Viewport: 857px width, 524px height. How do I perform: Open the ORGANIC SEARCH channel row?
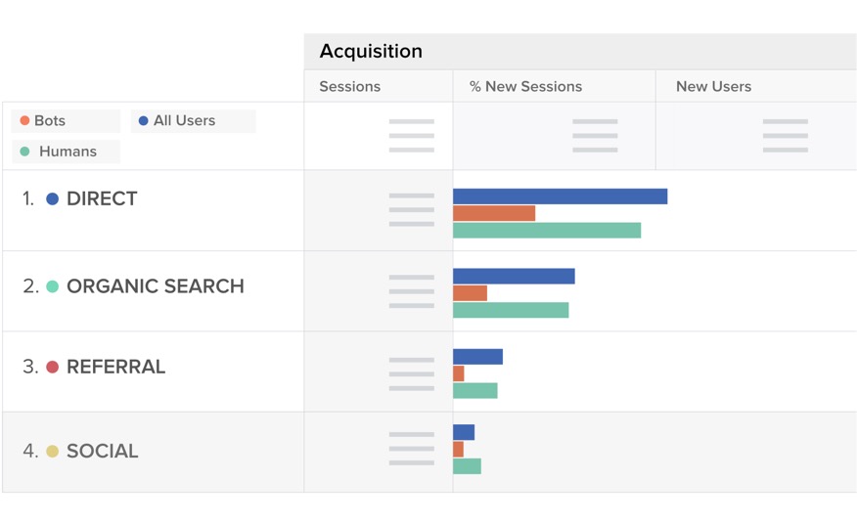155,286
